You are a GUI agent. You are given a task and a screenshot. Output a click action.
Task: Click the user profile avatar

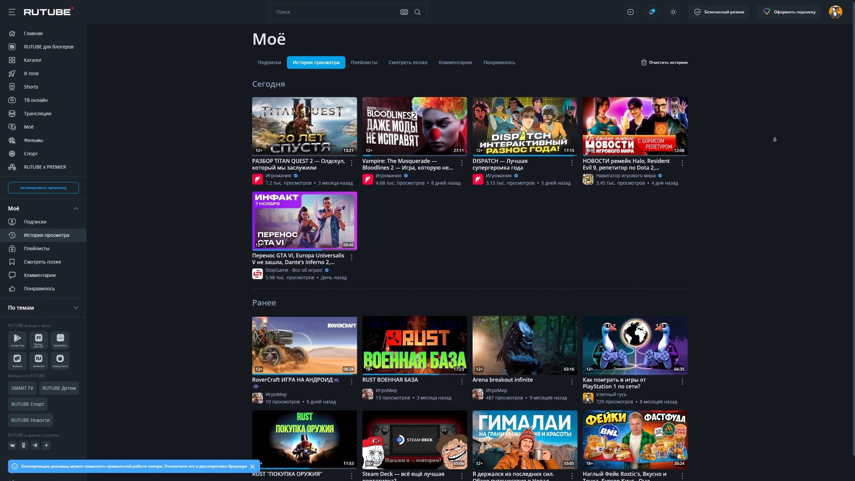coord(835,12)
